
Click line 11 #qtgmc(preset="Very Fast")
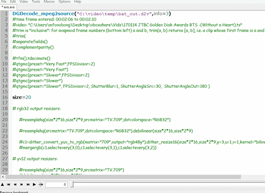(40, 70)
